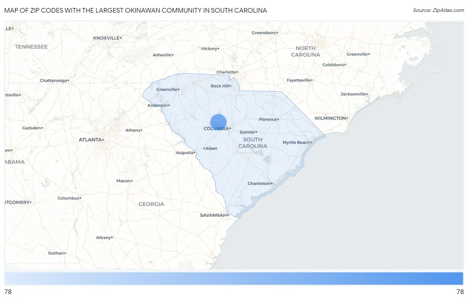The width and height of the screenshot is (468, 299).
Task: Click the Greenville label in North Carolina
Action: tap(357, 54)
